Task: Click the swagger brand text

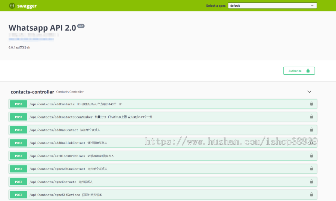Action: pos(27,6)
